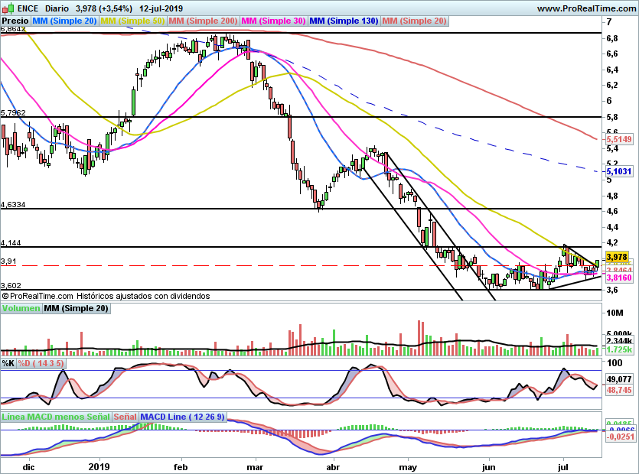The height and width of the screenshot is (474, 639).
Task: Open the yellow MM (Simple 50) label
Action: [x=132, y=21]
